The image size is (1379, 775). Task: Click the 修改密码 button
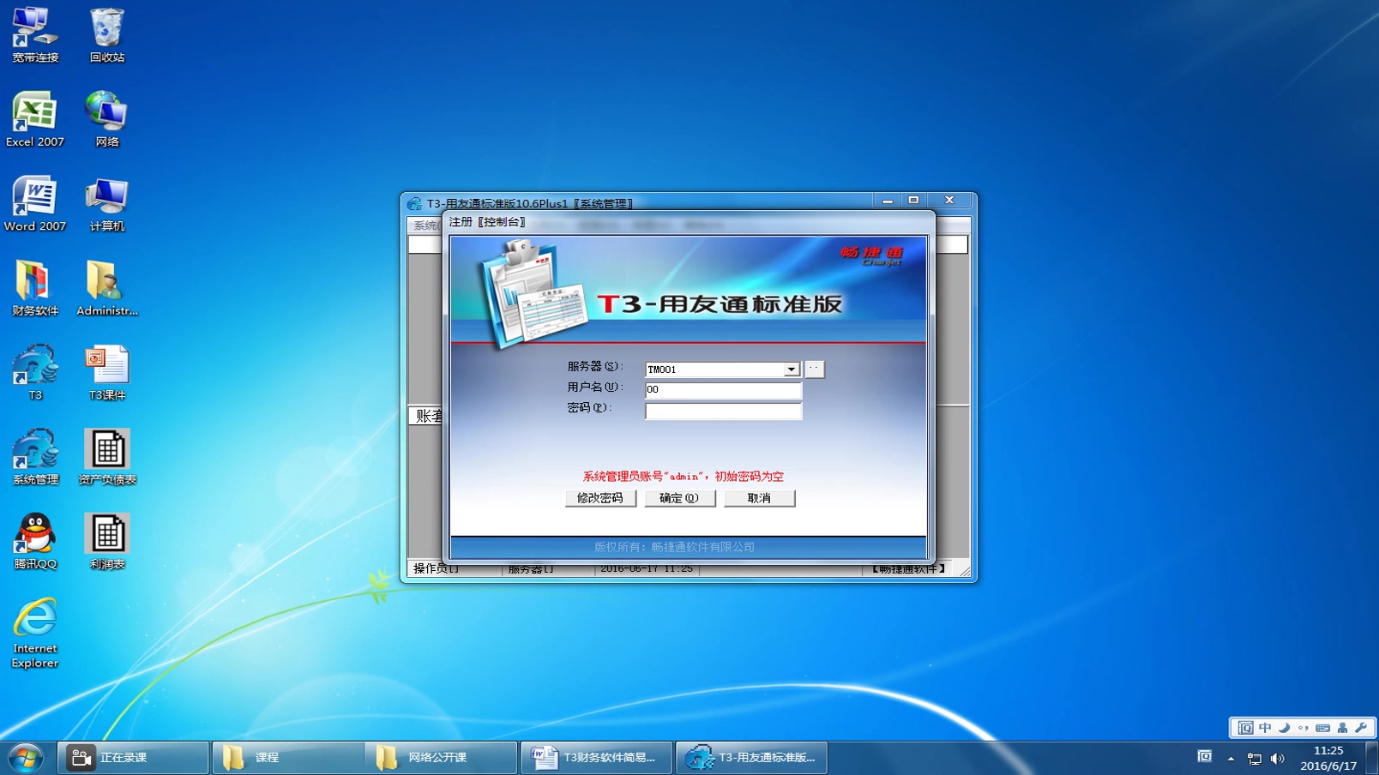coord(600,498)
